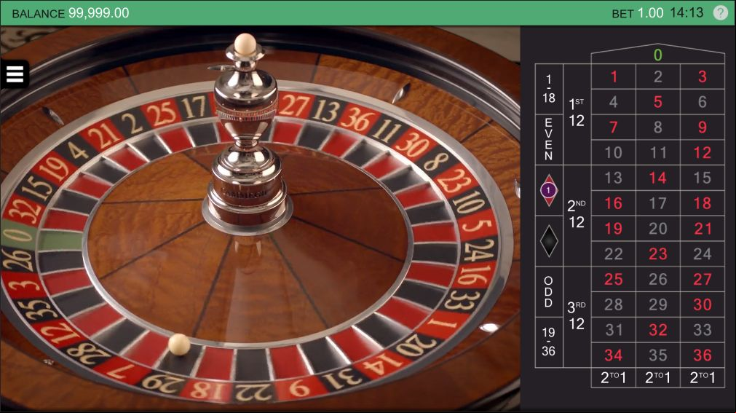This screenshot has width=736, height=413.
Task: Select the 3rd 12 dozen bet
Action: (x=577, y=317)
